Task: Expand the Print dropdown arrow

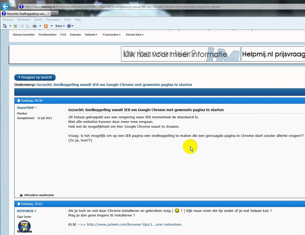Action: point(40,26)
